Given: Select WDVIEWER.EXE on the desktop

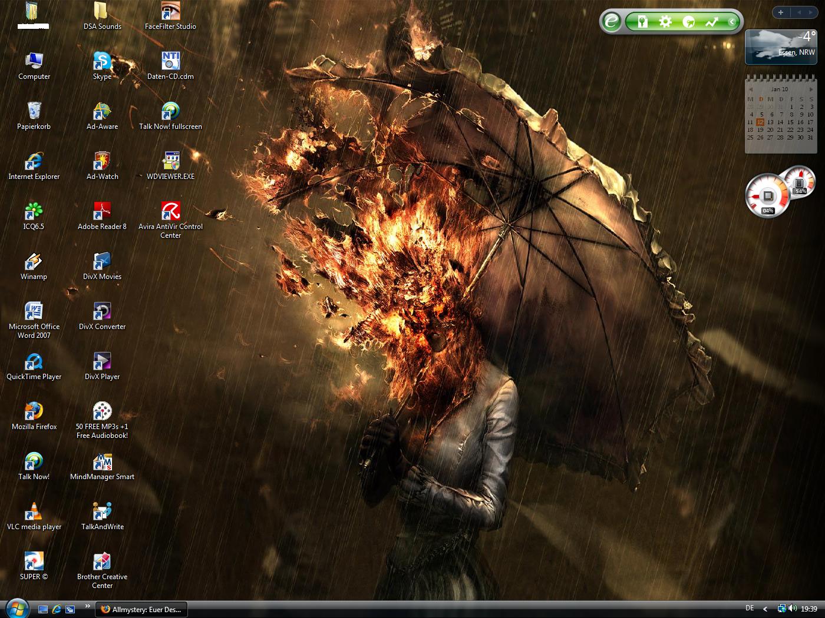Looking at the screenshot, I should coord(170,165).
